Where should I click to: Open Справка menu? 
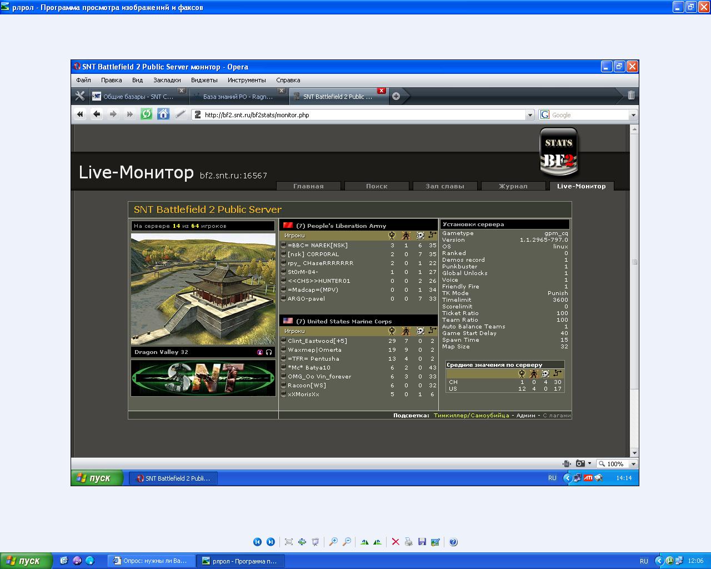288,80
